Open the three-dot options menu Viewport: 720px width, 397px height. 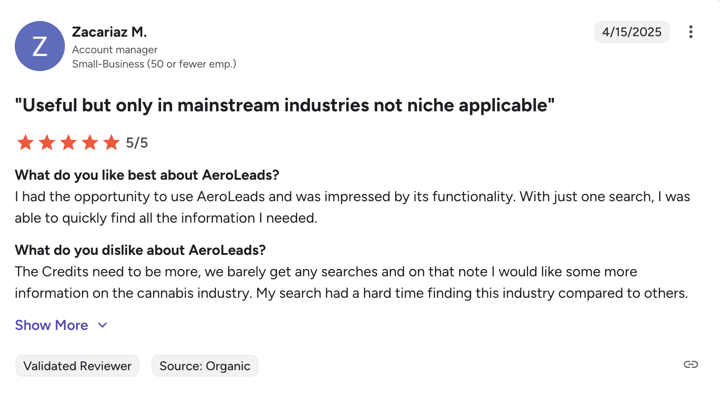[x=690, y=32]
